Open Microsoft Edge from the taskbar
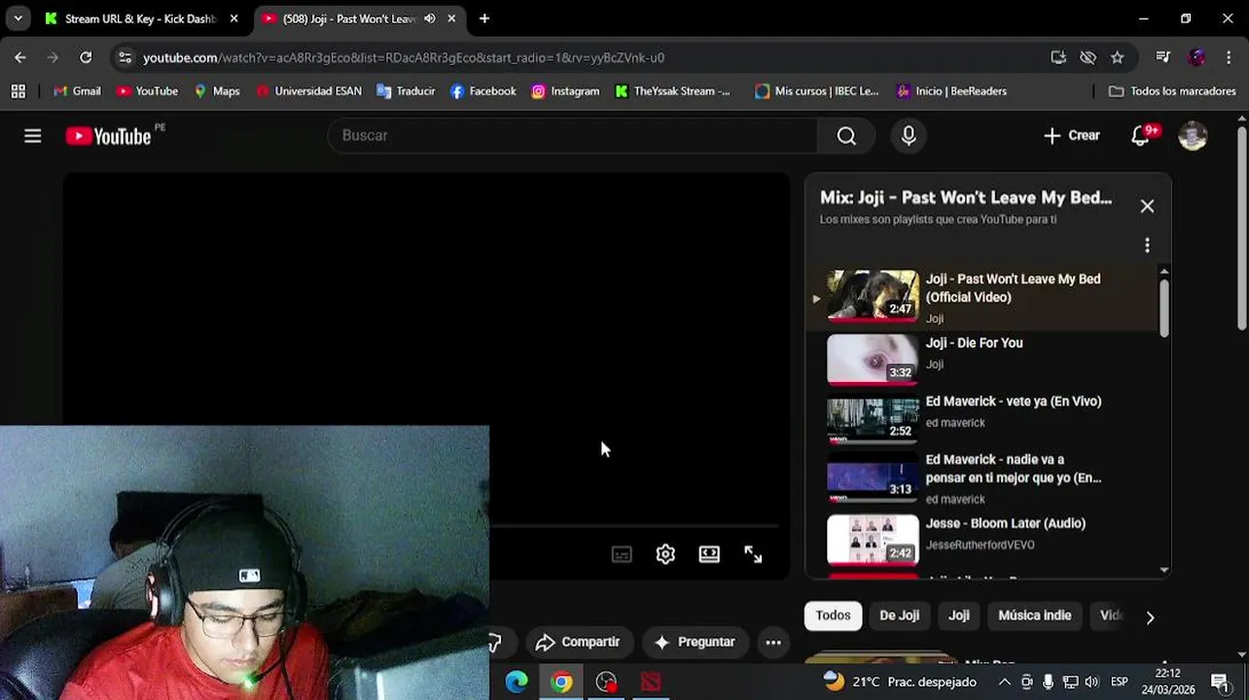 517,682
